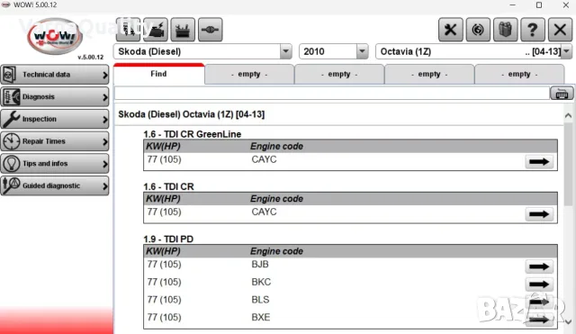The height and width of the screenshot is (334, 576).
Task: Click the toolbar X exit button
Action: (x=560, y=30)
